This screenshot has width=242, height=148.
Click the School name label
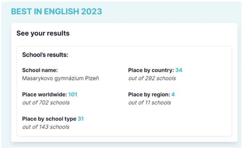[40, 70]
